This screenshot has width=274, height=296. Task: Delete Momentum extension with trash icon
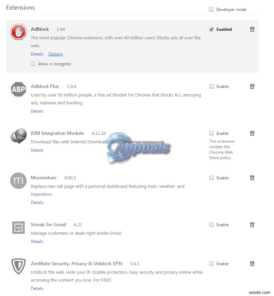[252, 178]
